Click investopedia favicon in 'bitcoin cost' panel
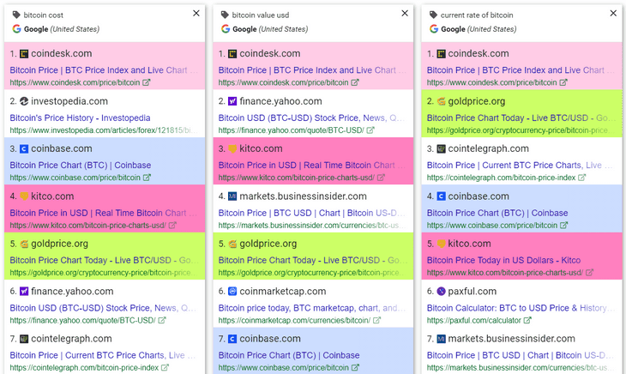The height and width of the screenshot is (374, 626). [x=24, y=101]
